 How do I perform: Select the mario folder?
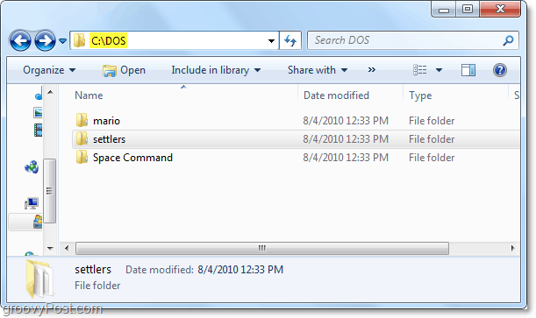click(296, 120)
